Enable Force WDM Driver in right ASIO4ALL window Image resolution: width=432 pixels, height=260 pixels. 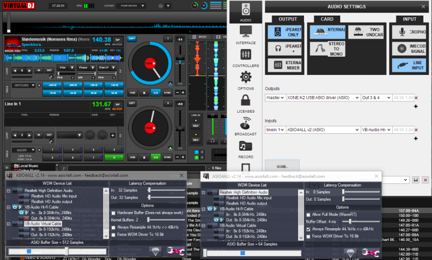308,237
